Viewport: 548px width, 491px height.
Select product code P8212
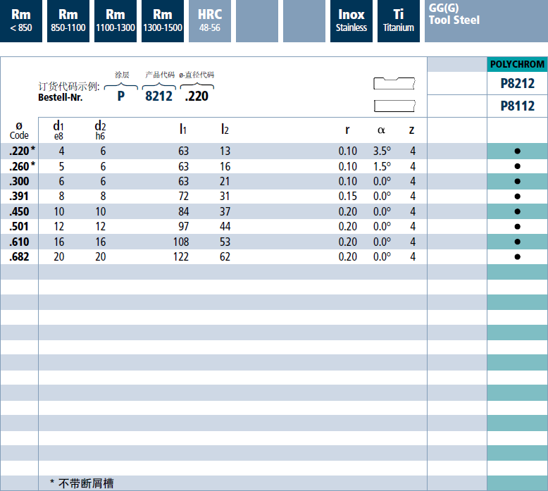point(517,84)
